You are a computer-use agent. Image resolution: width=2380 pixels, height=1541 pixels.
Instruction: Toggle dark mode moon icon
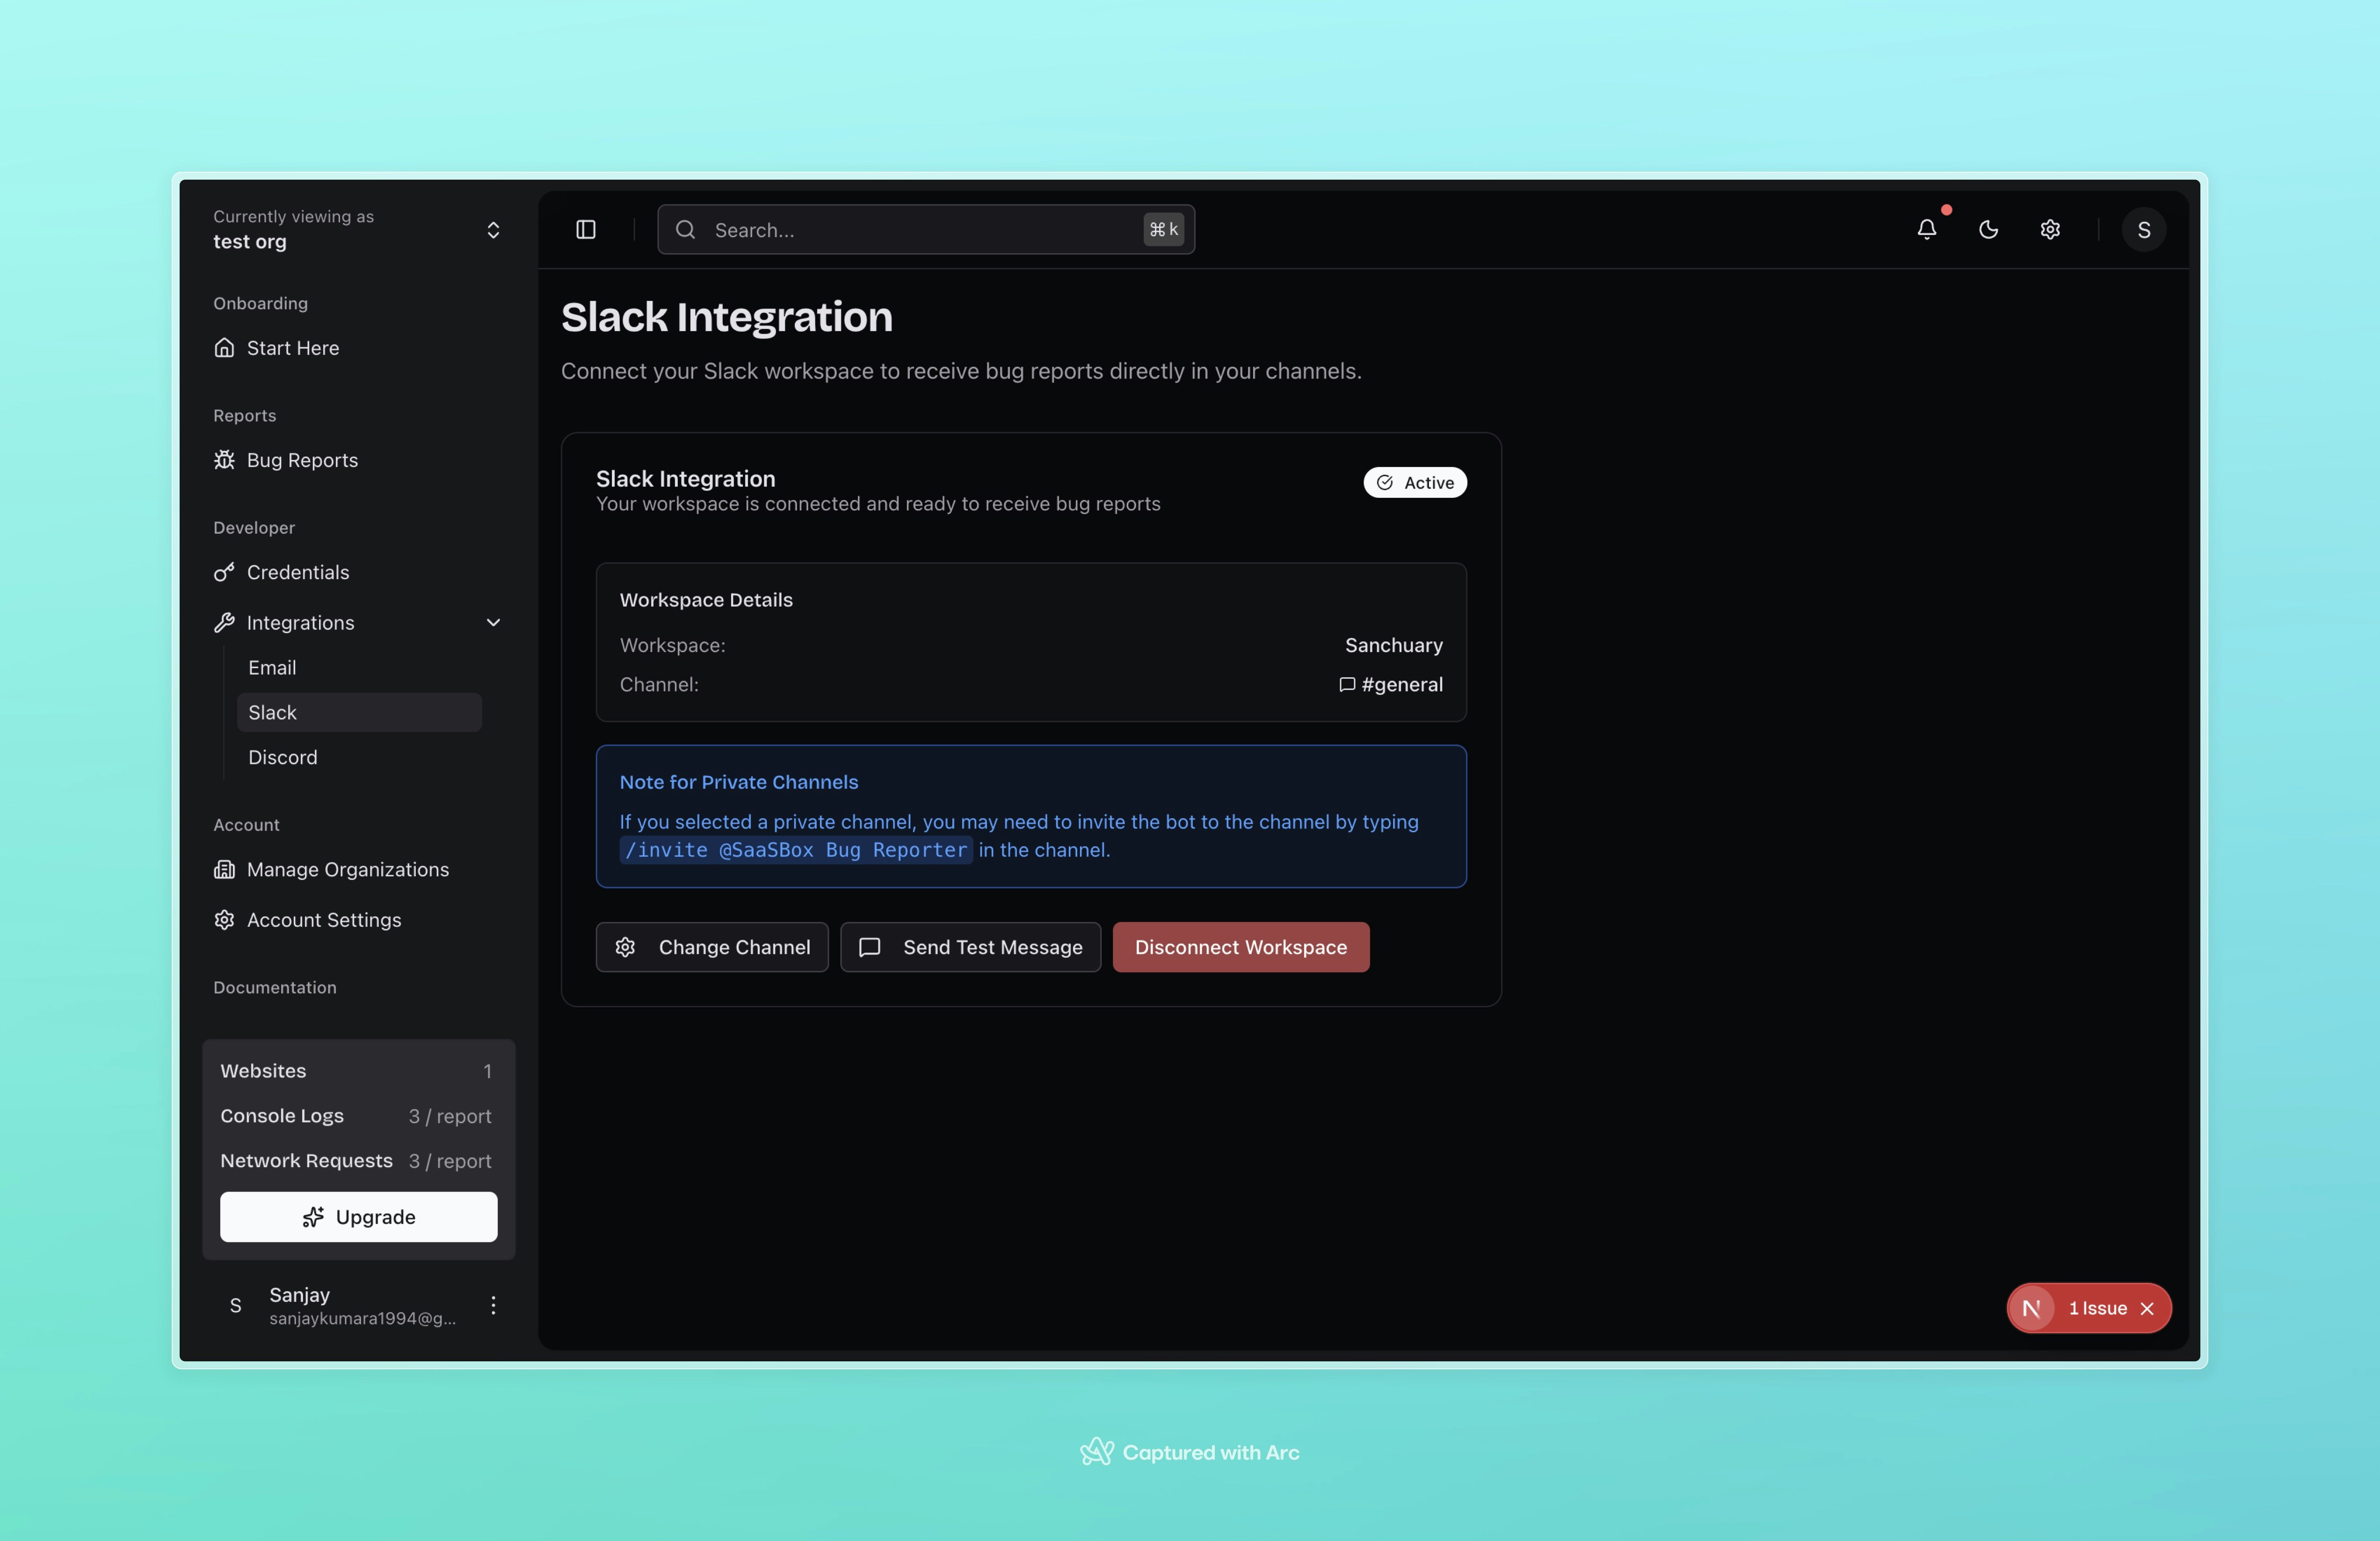(1988, 230)
